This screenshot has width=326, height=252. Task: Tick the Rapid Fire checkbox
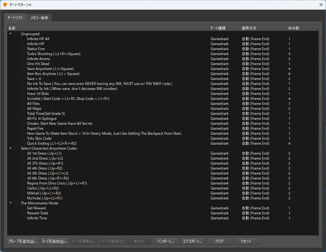[23, 128]
